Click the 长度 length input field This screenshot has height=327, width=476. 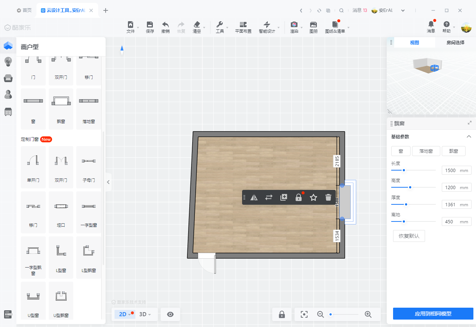coord(451,171)
